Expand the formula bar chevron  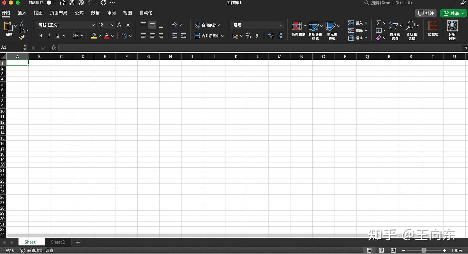465,48
